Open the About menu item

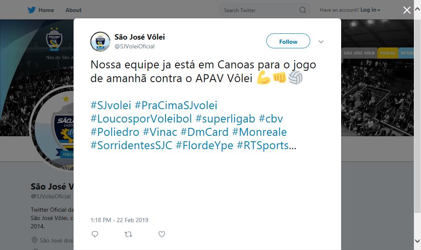pos(73,10)
